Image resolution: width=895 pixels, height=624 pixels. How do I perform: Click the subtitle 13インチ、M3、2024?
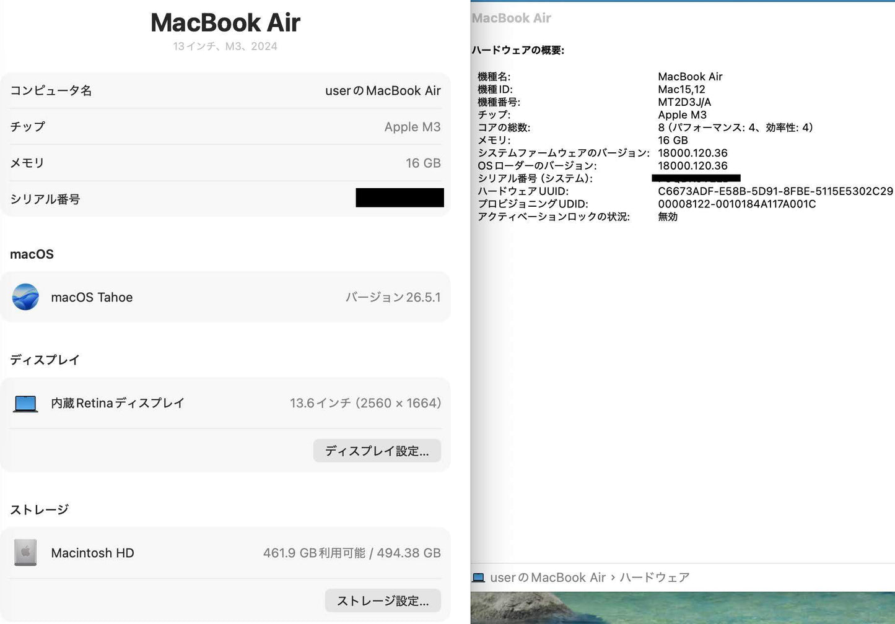(x=225, y=46)
